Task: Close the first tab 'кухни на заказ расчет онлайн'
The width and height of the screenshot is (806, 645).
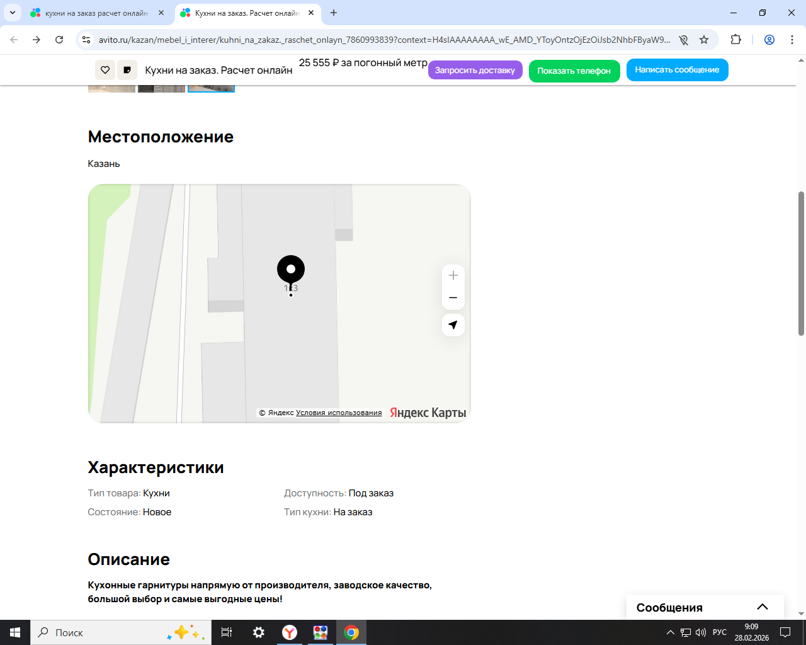Action: click(x=161, y=13)
